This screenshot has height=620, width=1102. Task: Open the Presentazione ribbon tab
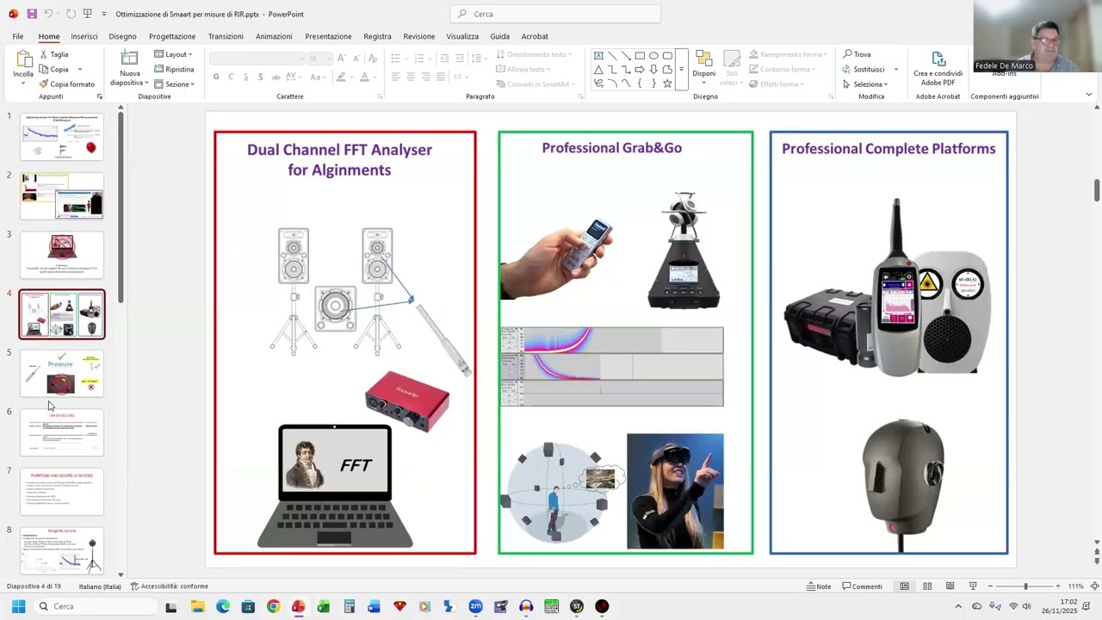coord(328,36)
